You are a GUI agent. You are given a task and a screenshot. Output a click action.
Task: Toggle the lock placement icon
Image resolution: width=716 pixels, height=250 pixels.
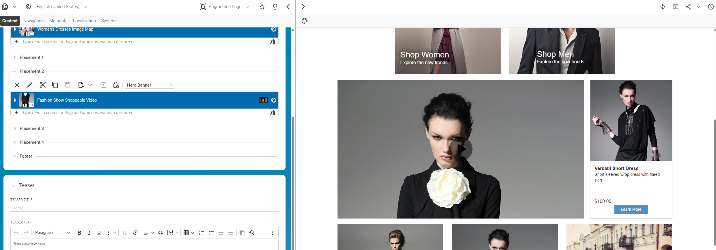pyautogui.click(x=116, y=85)
